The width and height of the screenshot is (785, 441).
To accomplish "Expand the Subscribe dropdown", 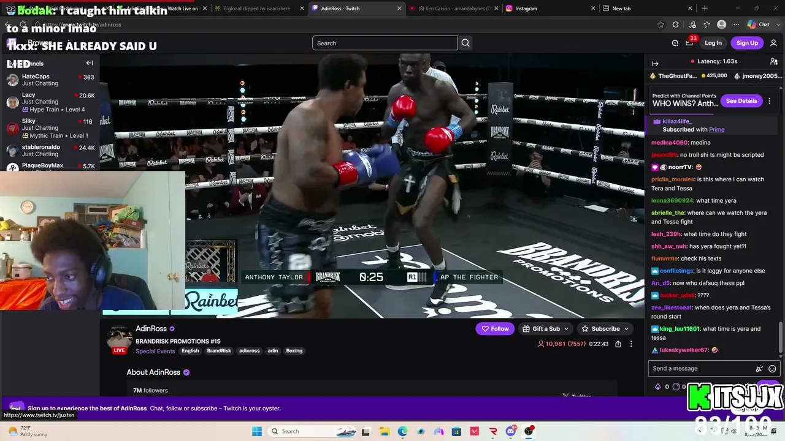I will pyautogui.click(x=605, y=329).
